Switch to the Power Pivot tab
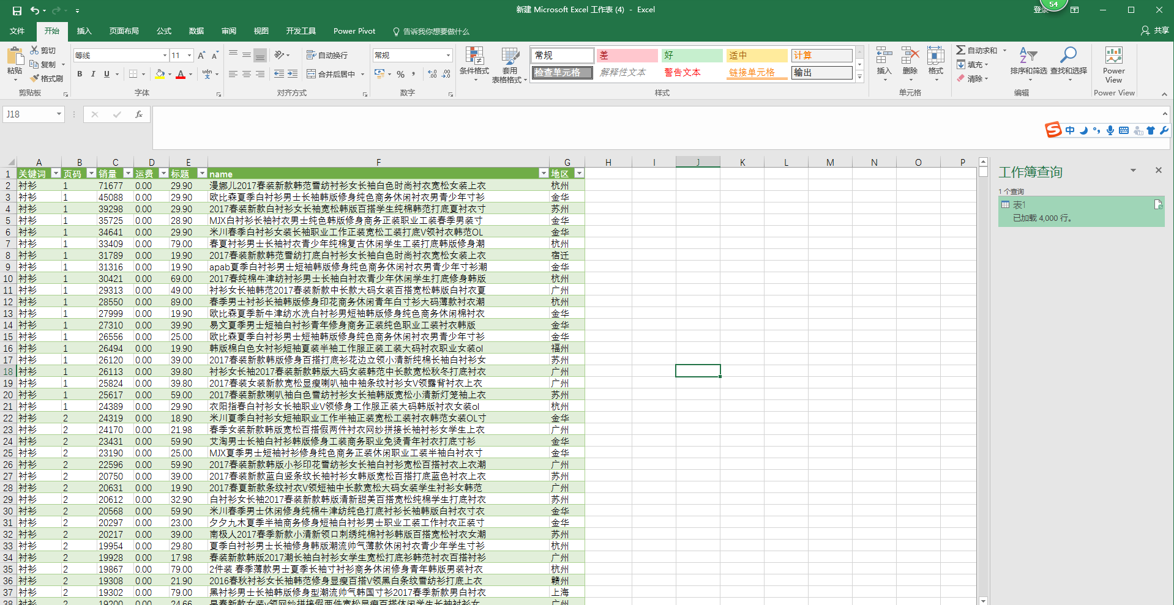Screen dimensions: 1174x605 pos(354,31)
